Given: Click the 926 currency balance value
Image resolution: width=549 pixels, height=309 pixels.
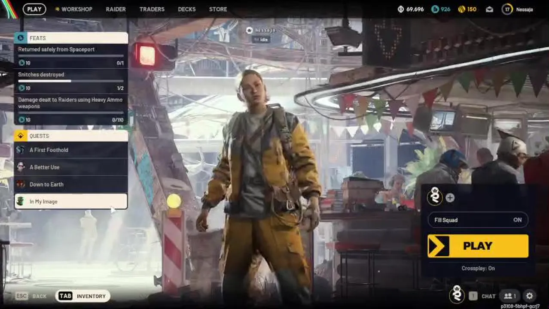Looking at the screenshot, I should 445,9.
